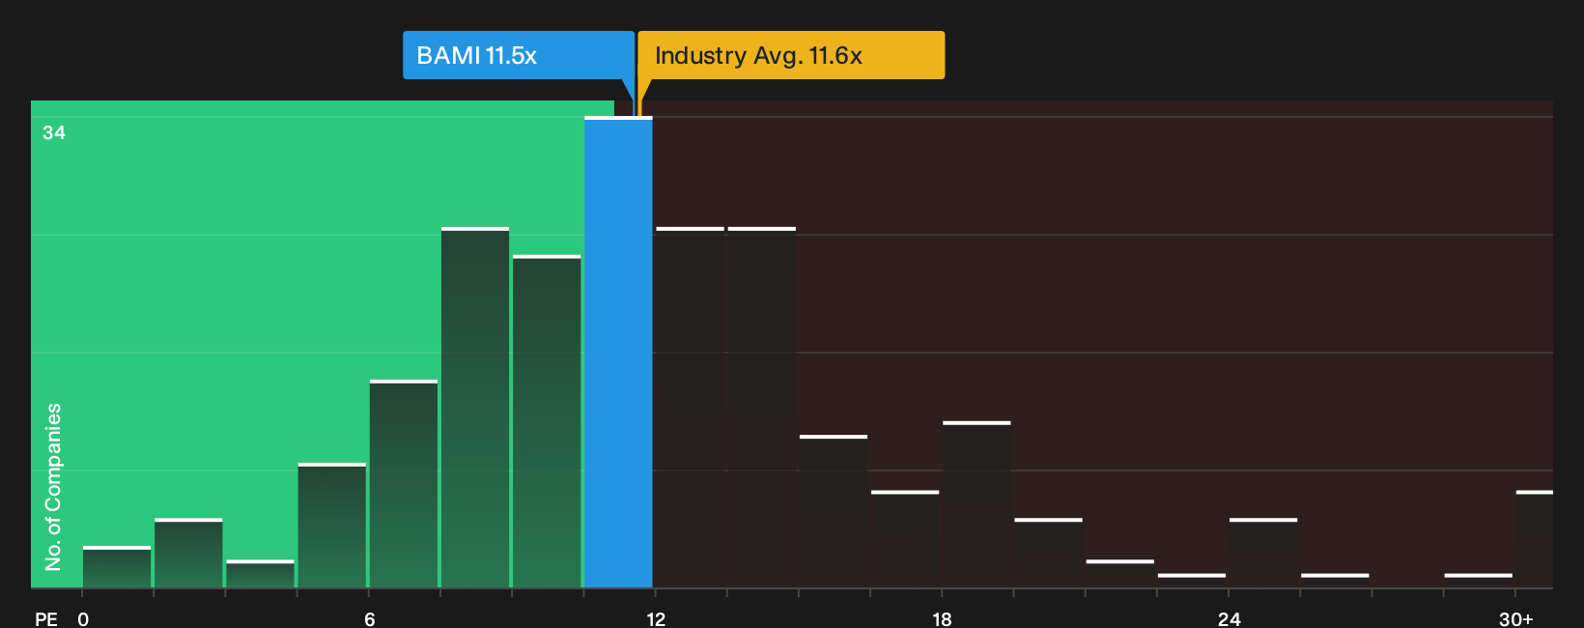The width and height of the screenshot is (1584, 628).
Task: Click the axis label 24
Action: [1229, 618]
